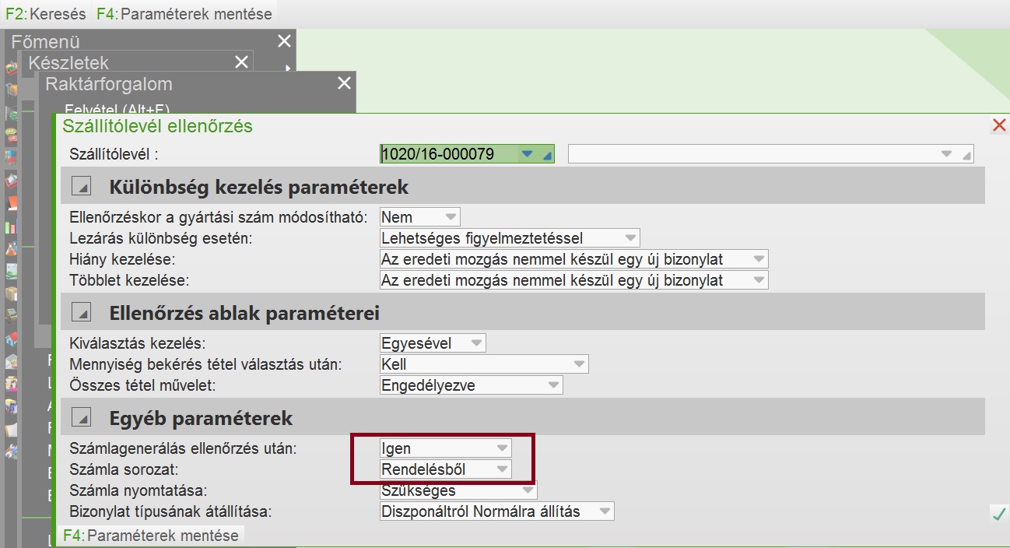Click the Szállítólevél ellenőrzés dialog title
The height and width of the screenshot is (548, 1010).
tap(158, 125)
